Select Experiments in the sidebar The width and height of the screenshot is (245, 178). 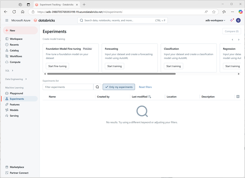point(20,99)
